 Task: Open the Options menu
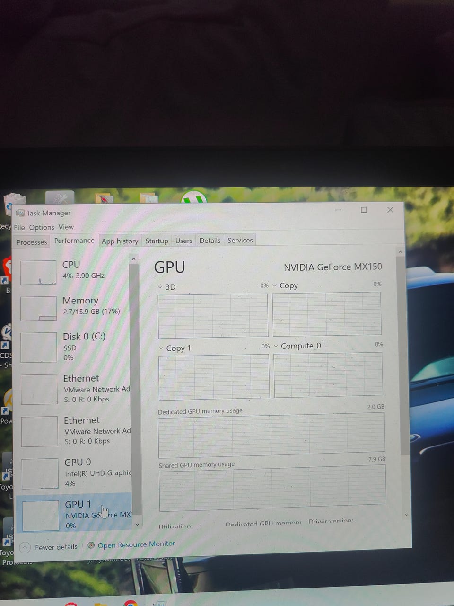[42, 227]
